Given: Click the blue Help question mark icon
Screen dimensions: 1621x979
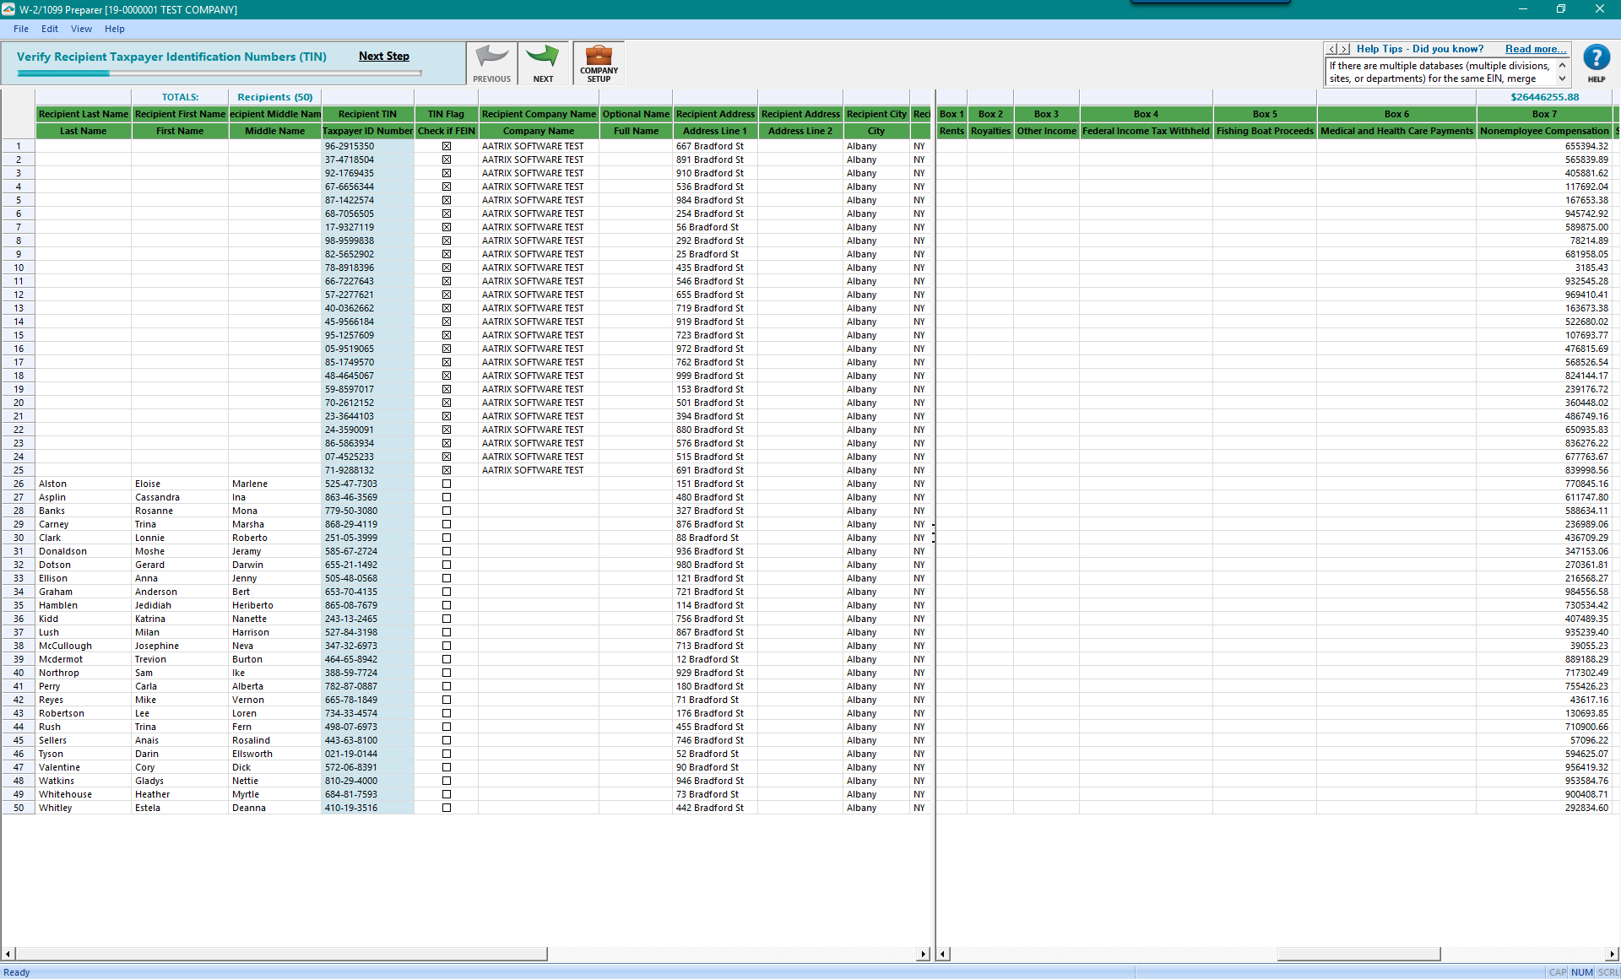Looking at the screenshot, I should pos(1596,59).
